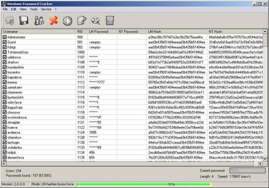Click the chusova username
Image resolution: width=269 pixels, height=188 pixels.
[x=13, y=112]
